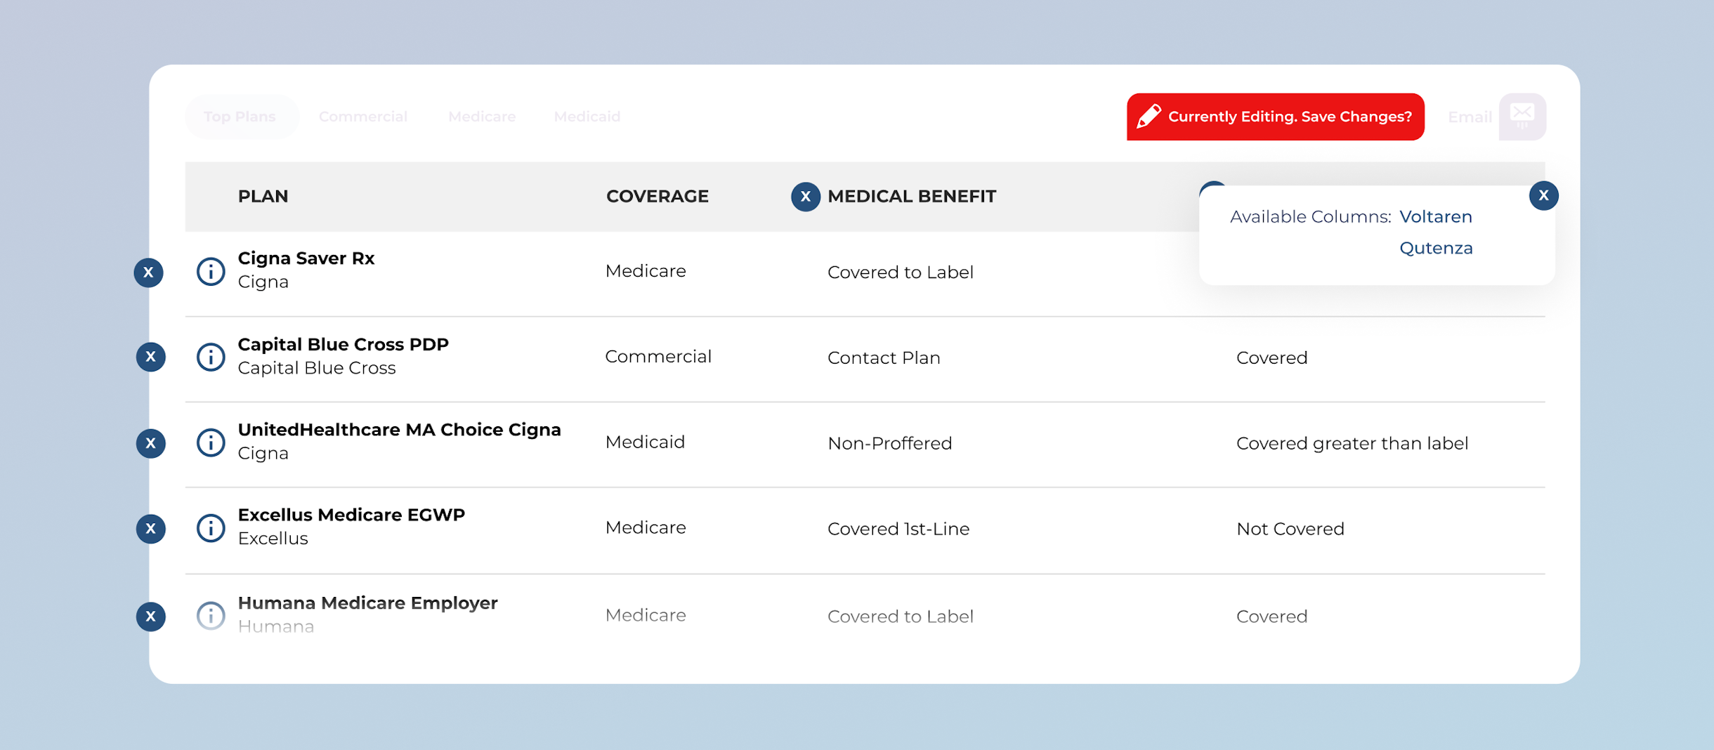The width and height of the screenshot is (1714, 750).
Task: Click the Available Columns label
Action: click(1310, 217)
